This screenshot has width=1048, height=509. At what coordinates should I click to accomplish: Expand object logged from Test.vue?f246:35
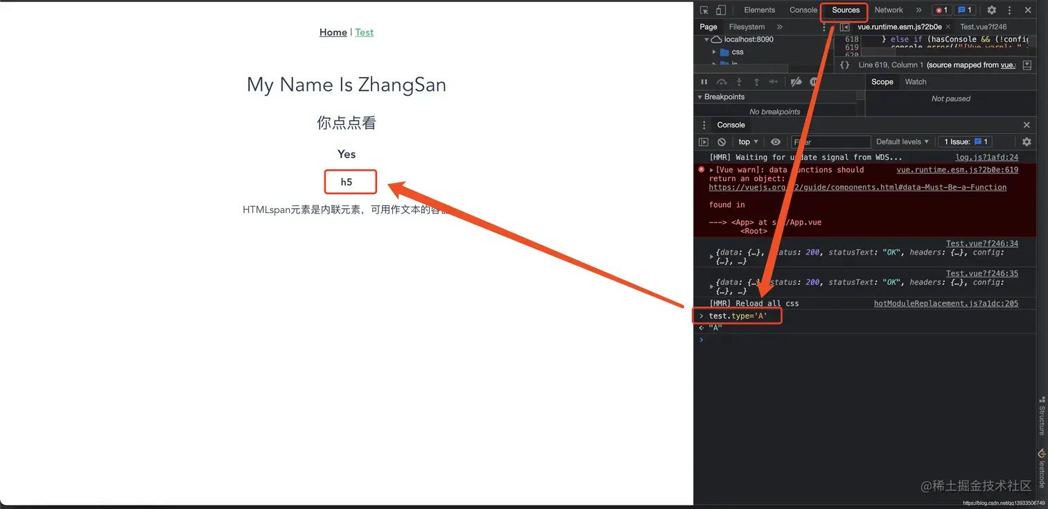712,286
